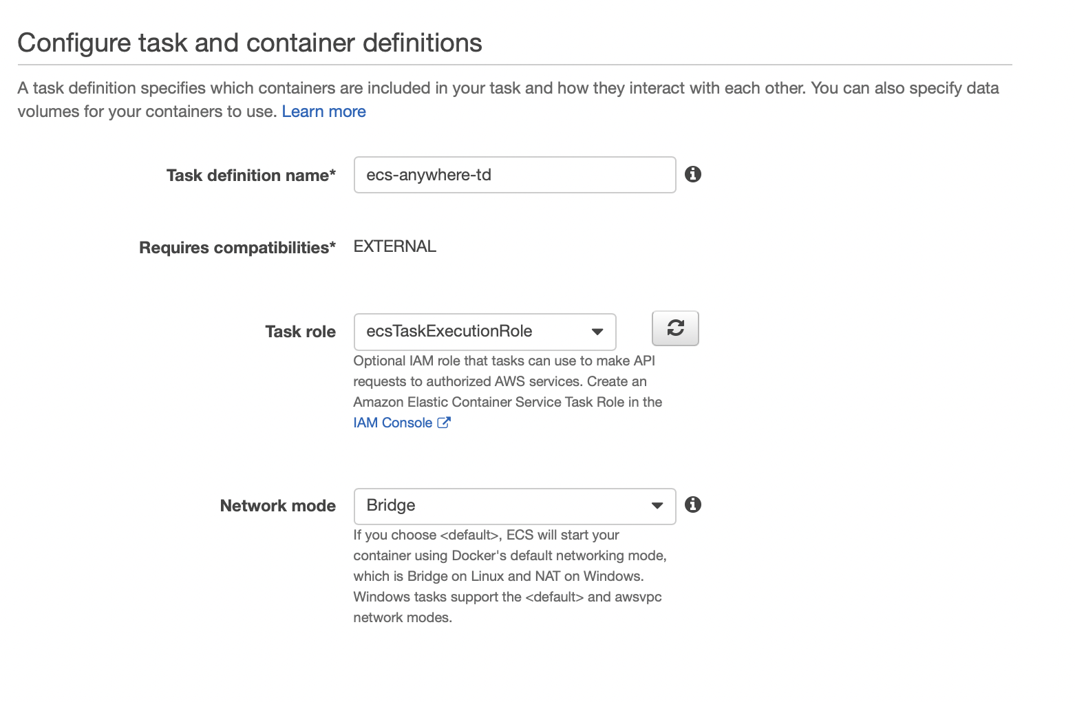Expand Network mode dropdown arrow

[x=657, y=506]
